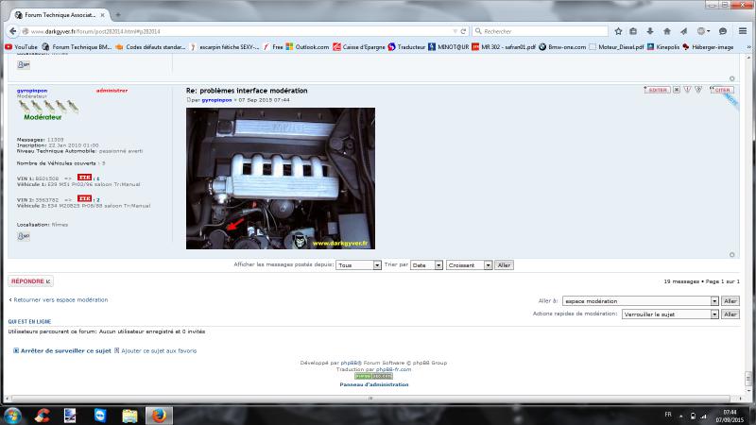Expand the 'Date' sort dropdown
The image size is (756, 425).
(425, 265)
